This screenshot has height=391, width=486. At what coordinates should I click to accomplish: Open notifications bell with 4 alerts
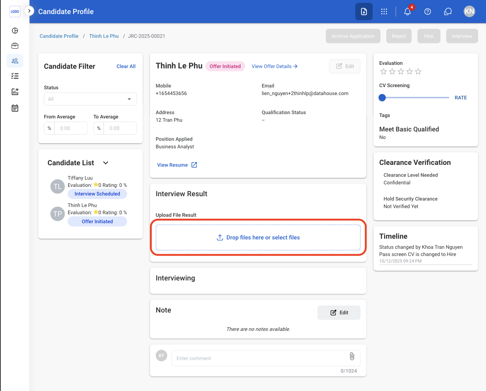click(x=408, y=12)
